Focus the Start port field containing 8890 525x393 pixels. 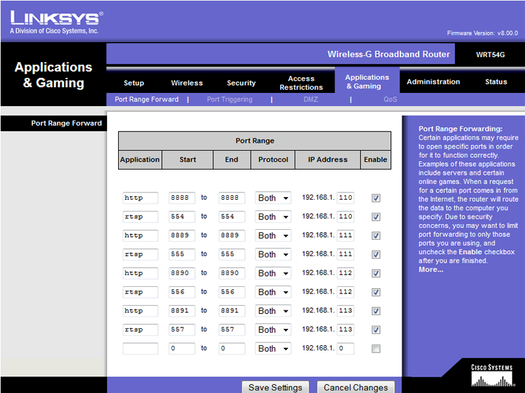[182, 273]
